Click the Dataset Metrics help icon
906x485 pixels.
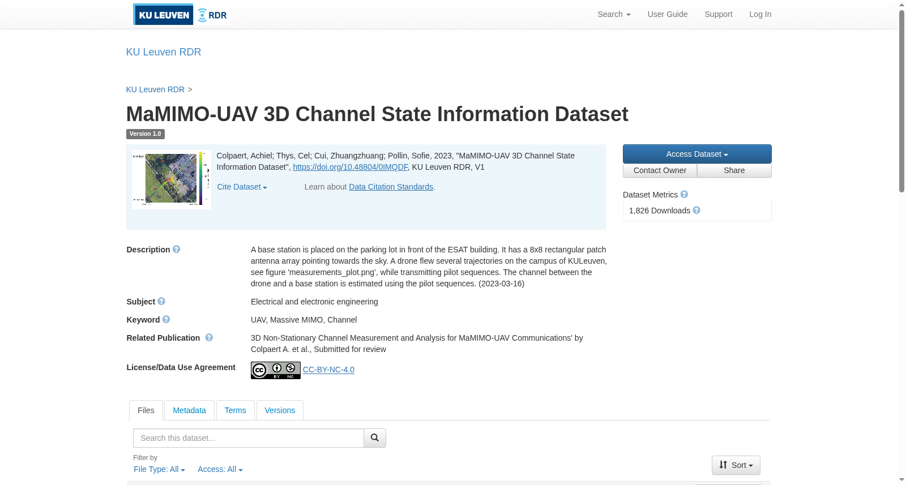[684, 194]
